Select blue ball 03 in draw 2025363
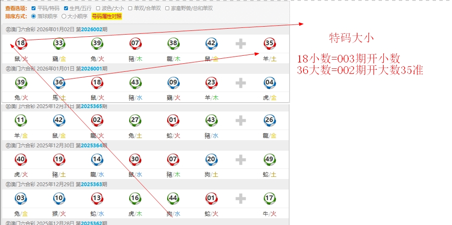Screen dimensions: 452x225 [21, 198]
